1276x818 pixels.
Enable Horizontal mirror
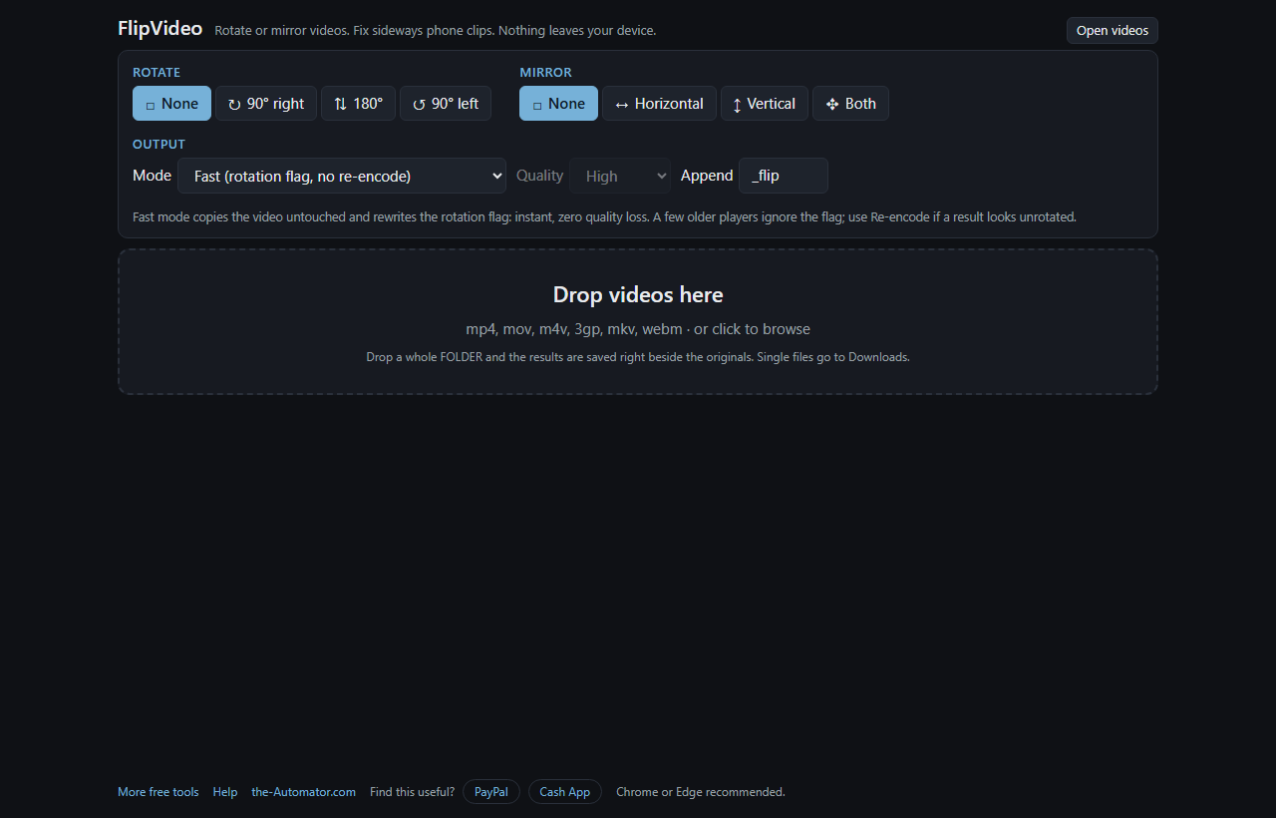659,104
